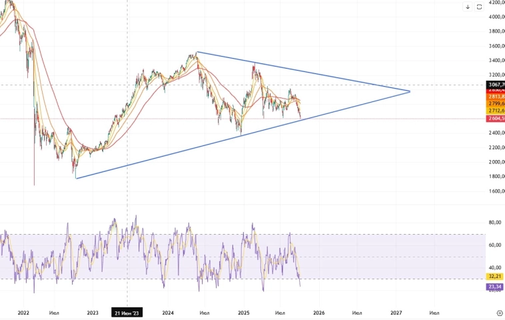Click the 3800,0 price scale label
Image resolution: width=505 pixels, height=320 pixels.
(x=496, y=31)
